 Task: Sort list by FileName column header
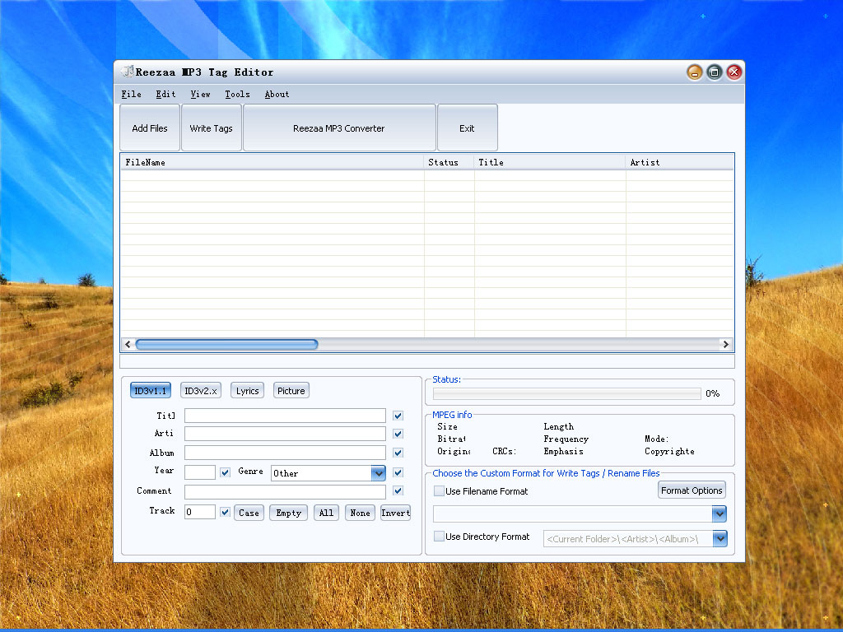coord(272,162)
